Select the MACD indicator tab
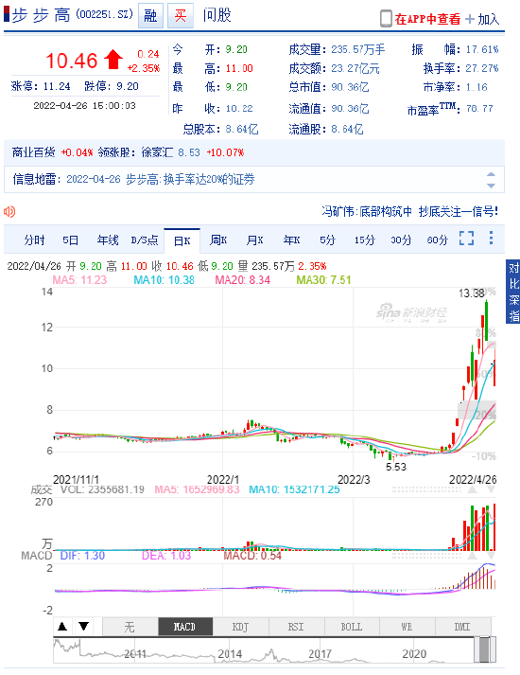Image resolution: width=520 pixels, height=675 pixels. point(185,627)
